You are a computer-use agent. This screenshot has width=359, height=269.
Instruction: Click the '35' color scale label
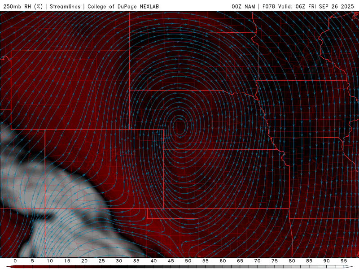pyautogui.click(x=136, y=261)
